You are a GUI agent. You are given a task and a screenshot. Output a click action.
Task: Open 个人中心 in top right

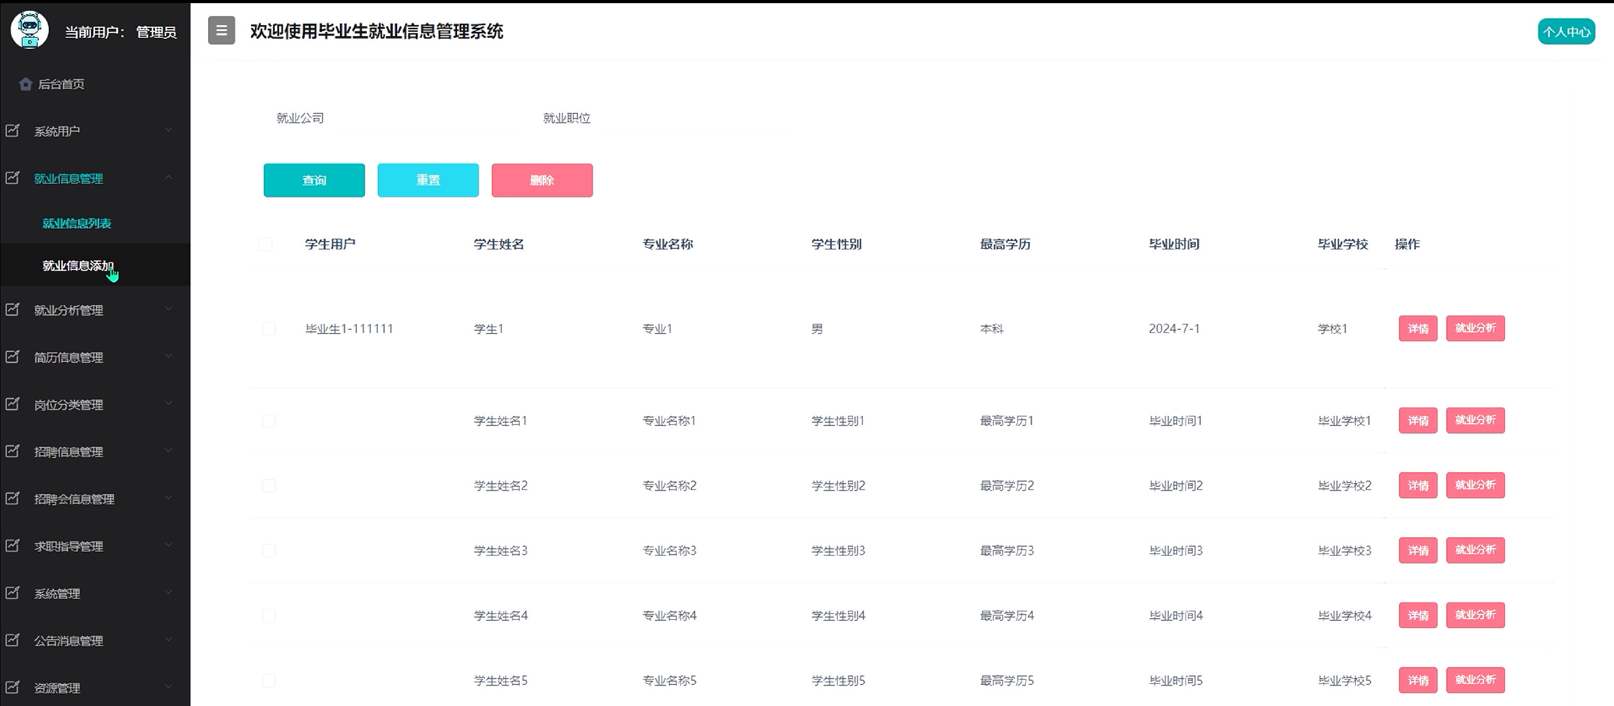[x=1566, y=32]
